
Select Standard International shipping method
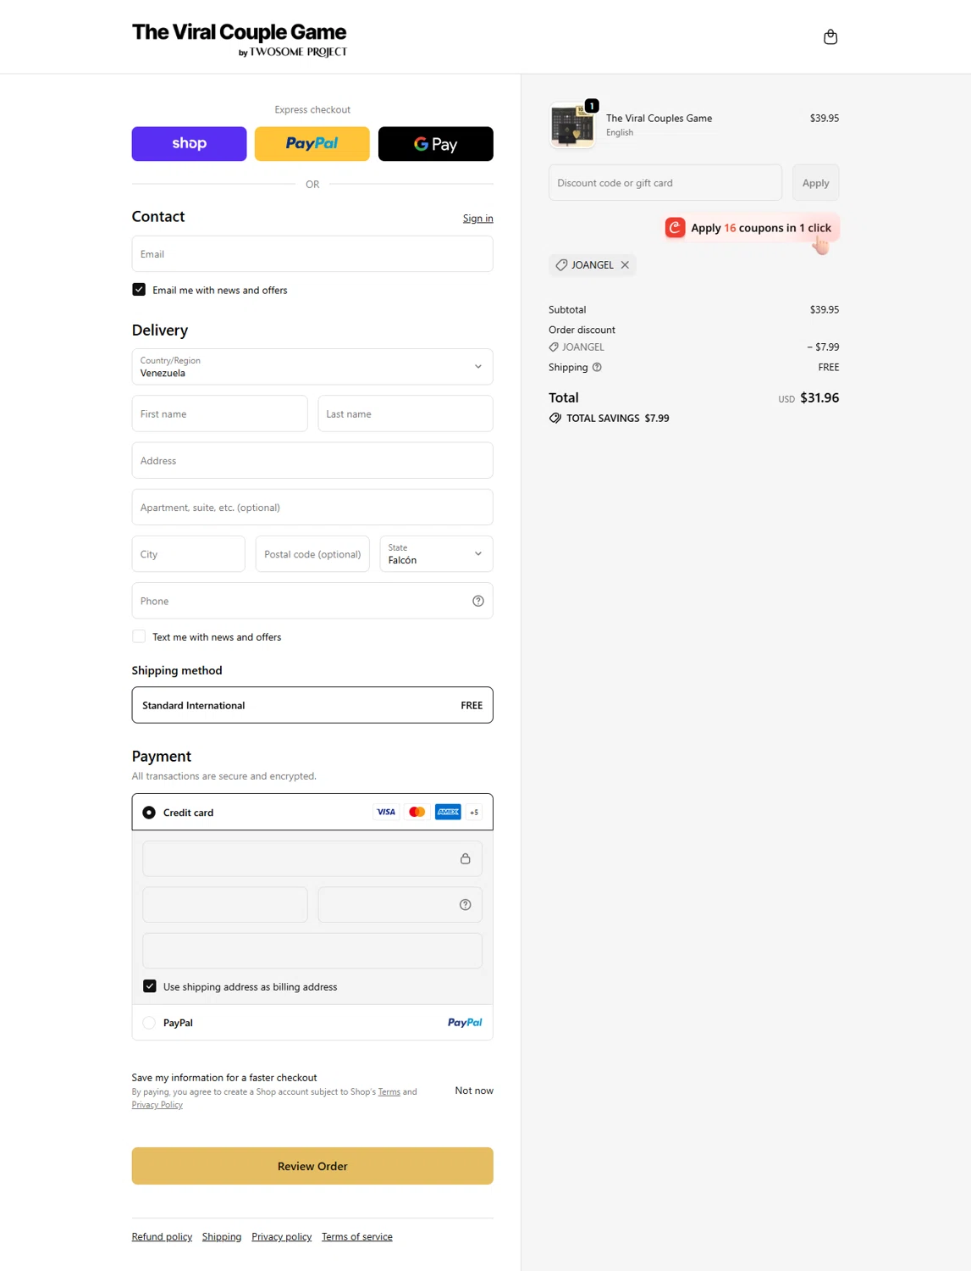pos(312,705)
